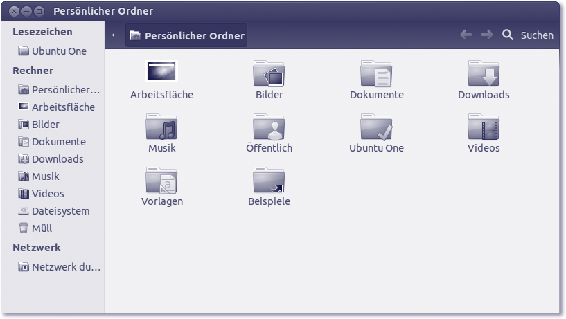The image size is (566, 319).
Task: Open Müll trash in the sidebar
Action: 42,228
